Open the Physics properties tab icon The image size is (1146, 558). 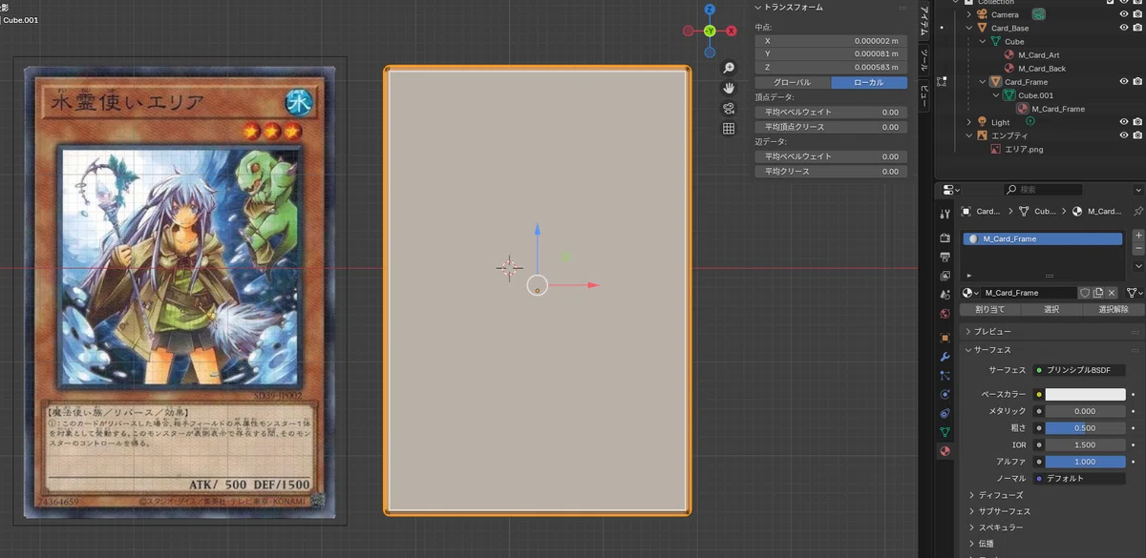[x=944, y=394]
